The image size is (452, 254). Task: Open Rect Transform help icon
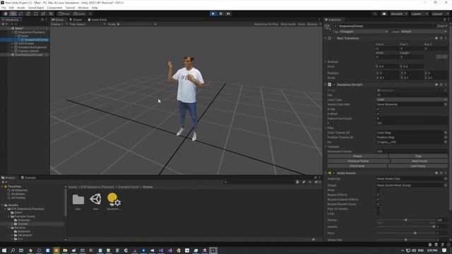pyautogui.click(x=436, y=38)
